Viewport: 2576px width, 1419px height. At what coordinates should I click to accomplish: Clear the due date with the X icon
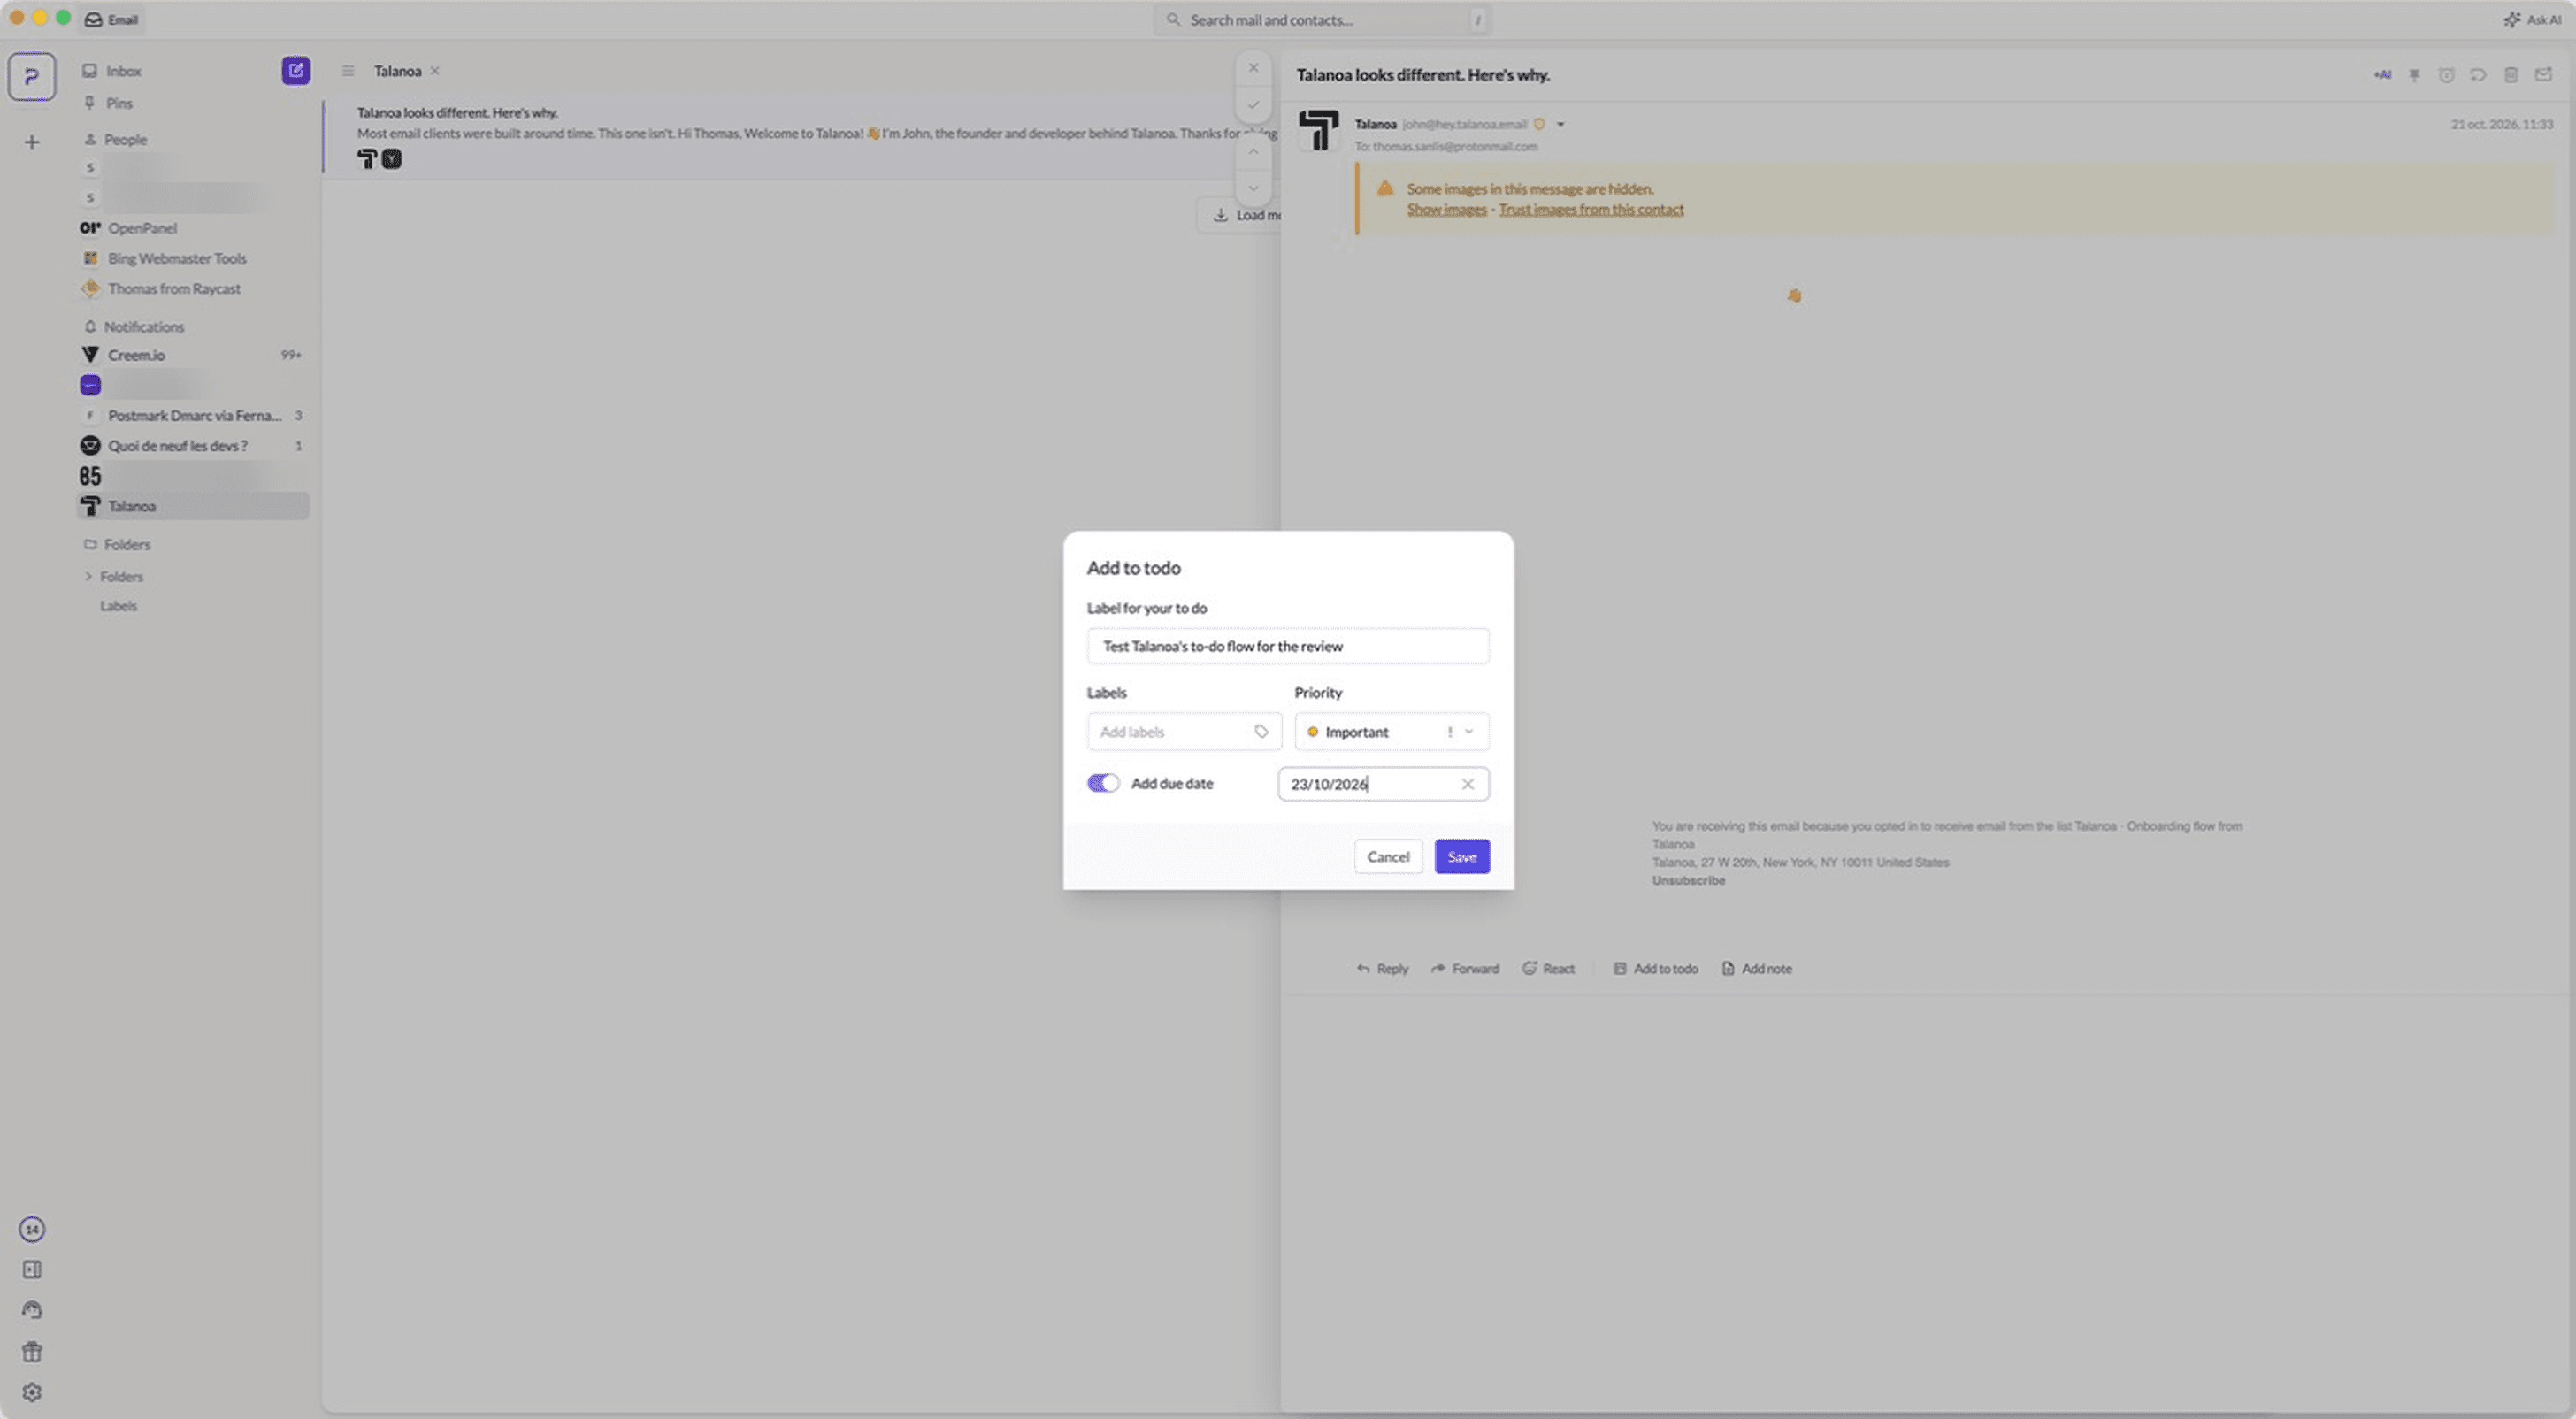[1467, 784]
